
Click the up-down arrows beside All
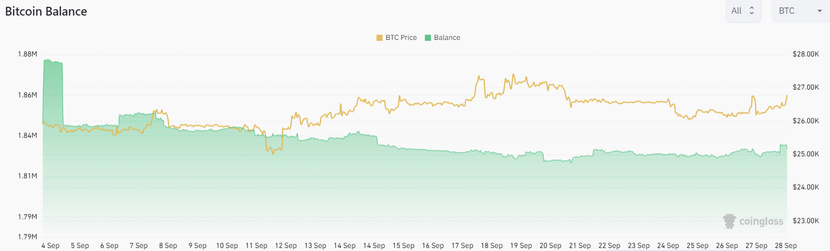click(x=752, y=11)
